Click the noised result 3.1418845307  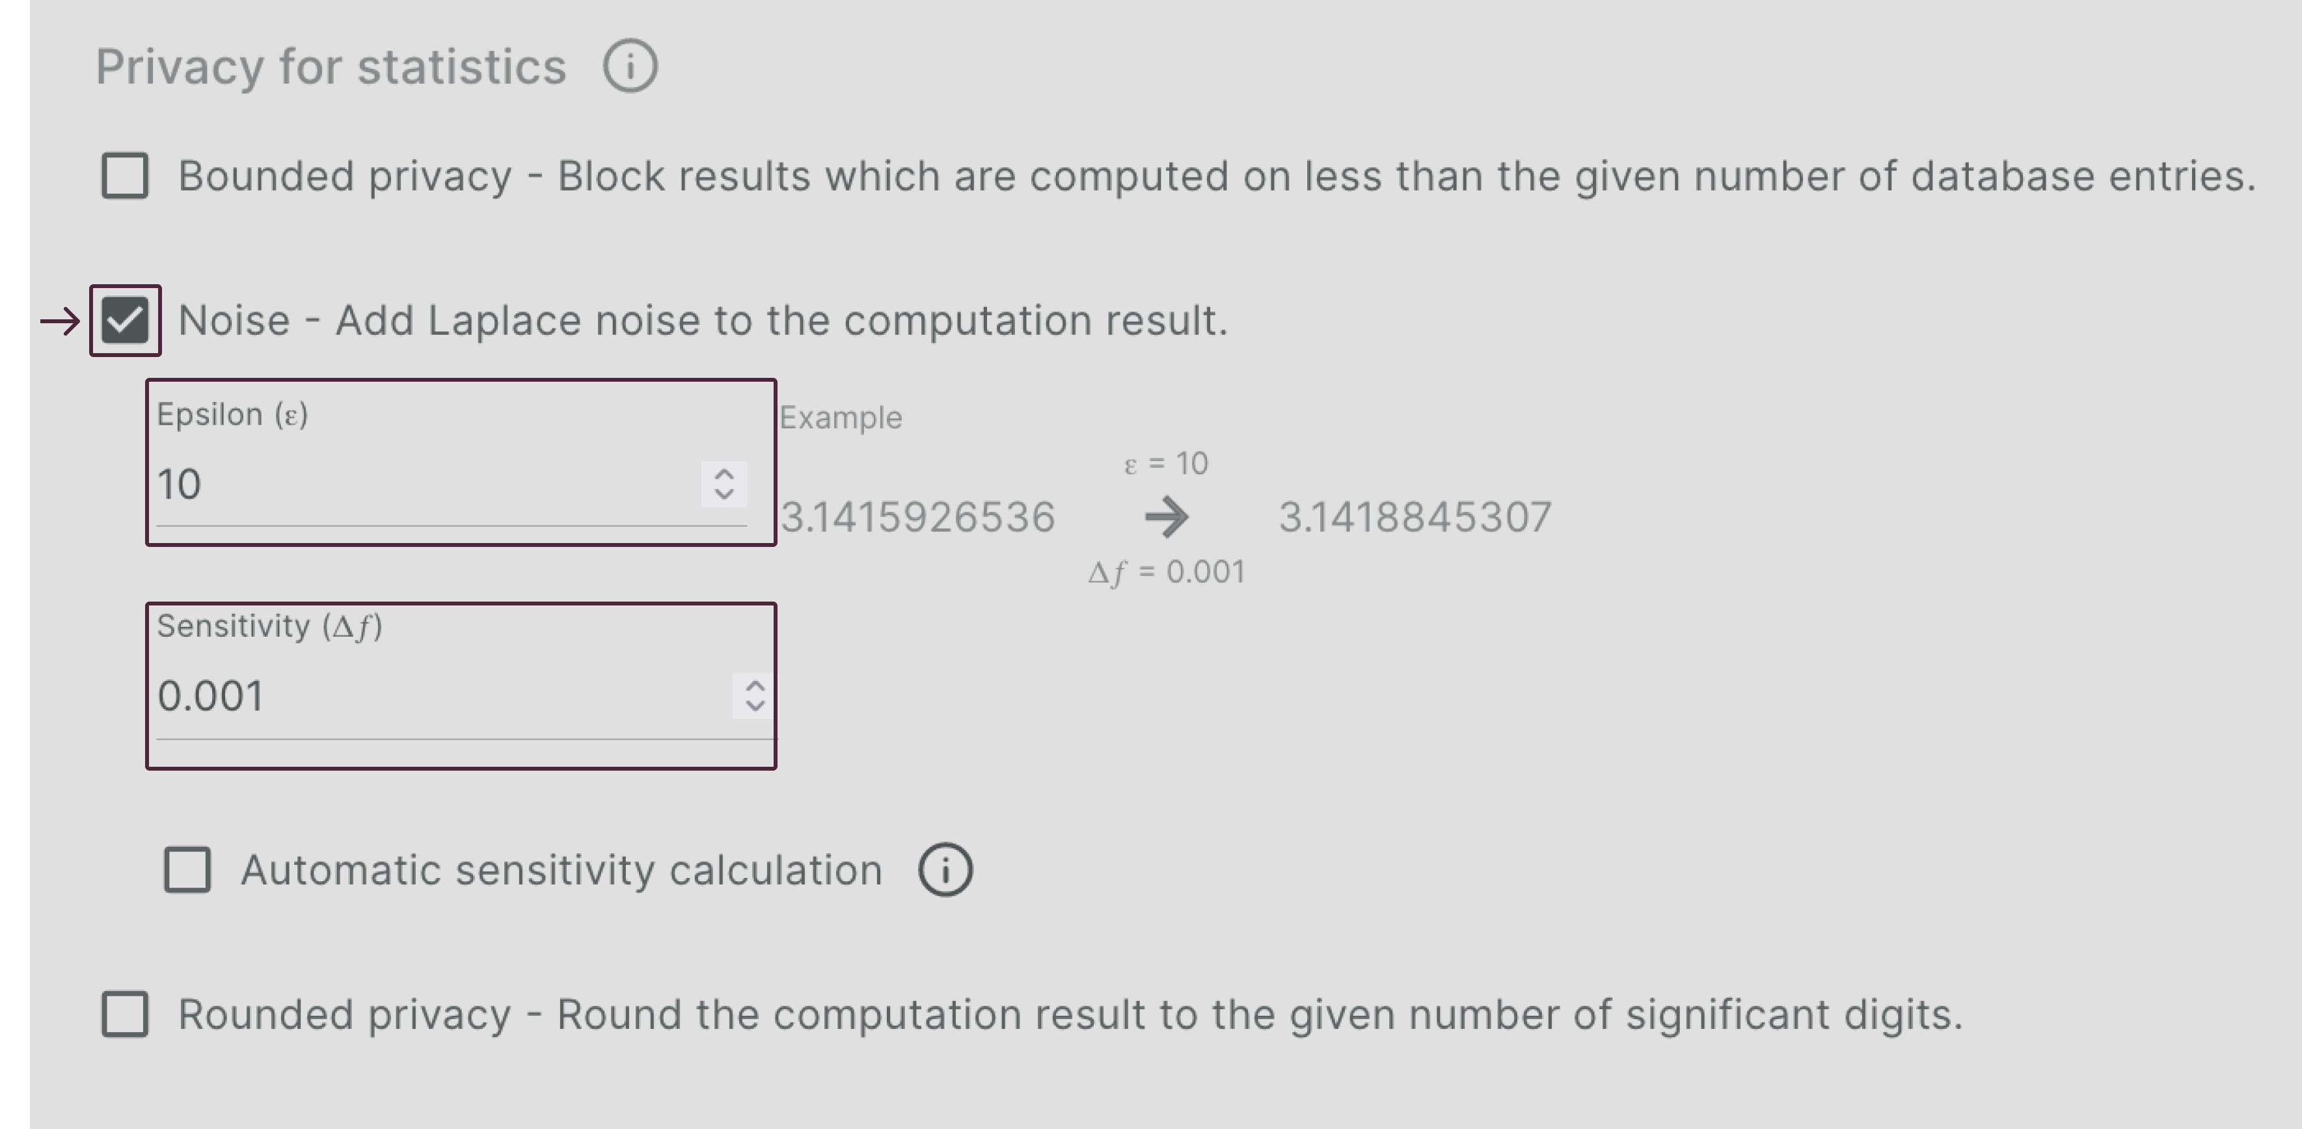[1416, 517]
